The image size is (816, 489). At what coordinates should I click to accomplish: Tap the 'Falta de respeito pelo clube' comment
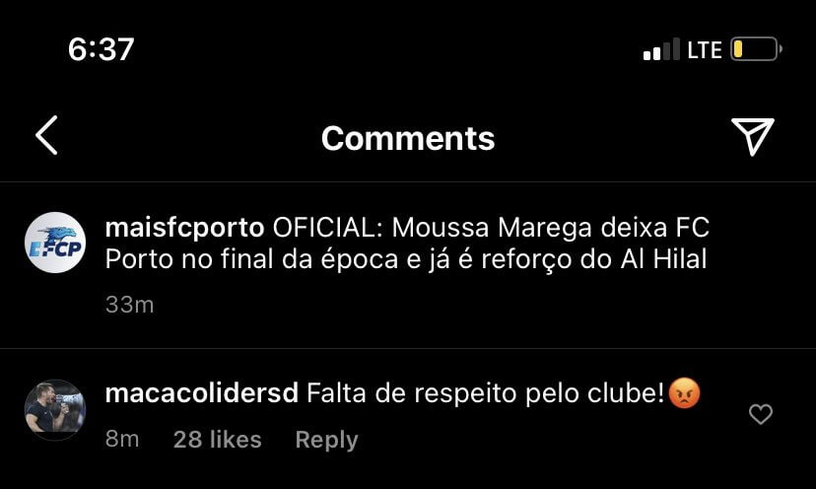point(485,393)
